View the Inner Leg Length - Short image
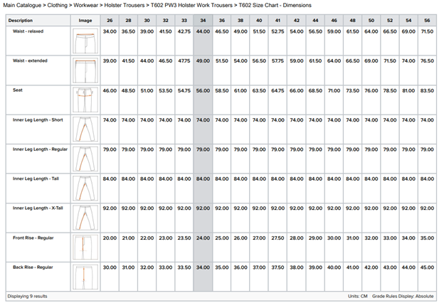444x308 pixels. click(85, 129)
